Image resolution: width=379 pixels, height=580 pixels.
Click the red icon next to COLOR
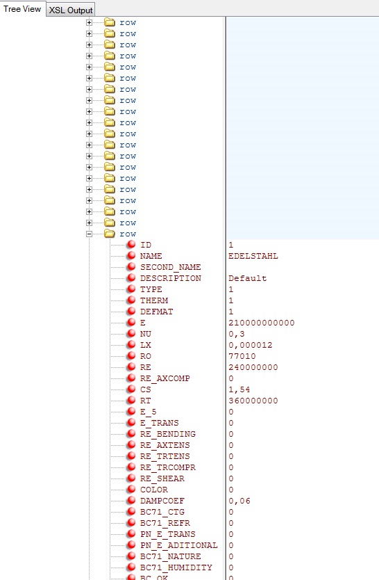[x=131, y=489]
